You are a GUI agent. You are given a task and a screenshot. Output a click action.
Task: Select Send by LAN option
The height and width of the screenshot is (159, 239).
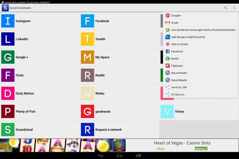click(x=179, y=87)
